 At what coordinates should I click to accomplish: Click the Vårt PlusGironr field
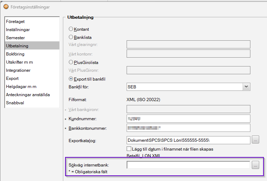[188, 70]
